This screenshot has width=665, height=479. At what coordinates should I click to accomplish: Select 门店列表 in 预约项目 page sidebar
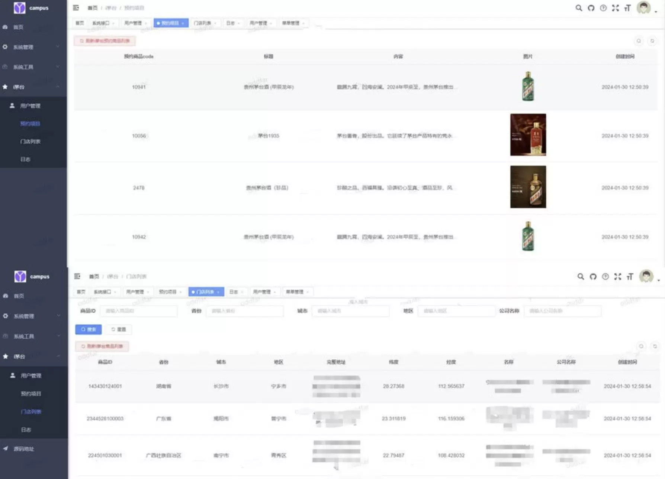tap(33, 141)
